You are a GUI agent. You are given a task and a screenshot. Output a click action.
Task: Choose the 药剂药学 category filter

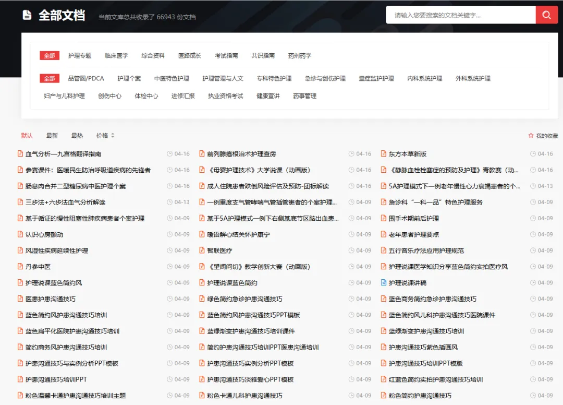pyautogui.click(x=300, y=56)
